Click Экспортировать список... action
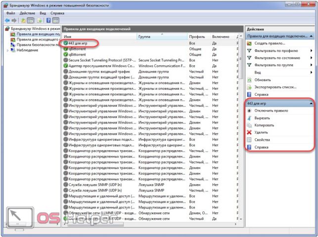 275,87
